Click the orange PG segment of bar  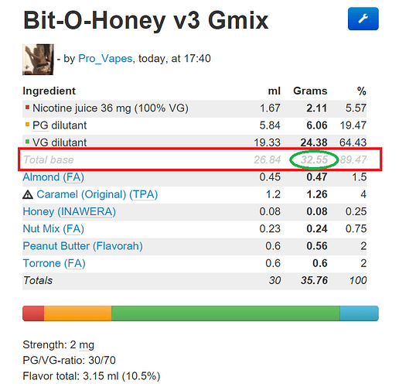(77, 313)
